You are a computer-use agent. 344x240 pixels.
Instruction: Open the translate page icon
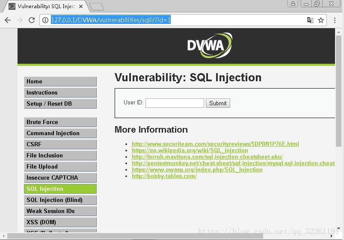[x=310, y=20]
